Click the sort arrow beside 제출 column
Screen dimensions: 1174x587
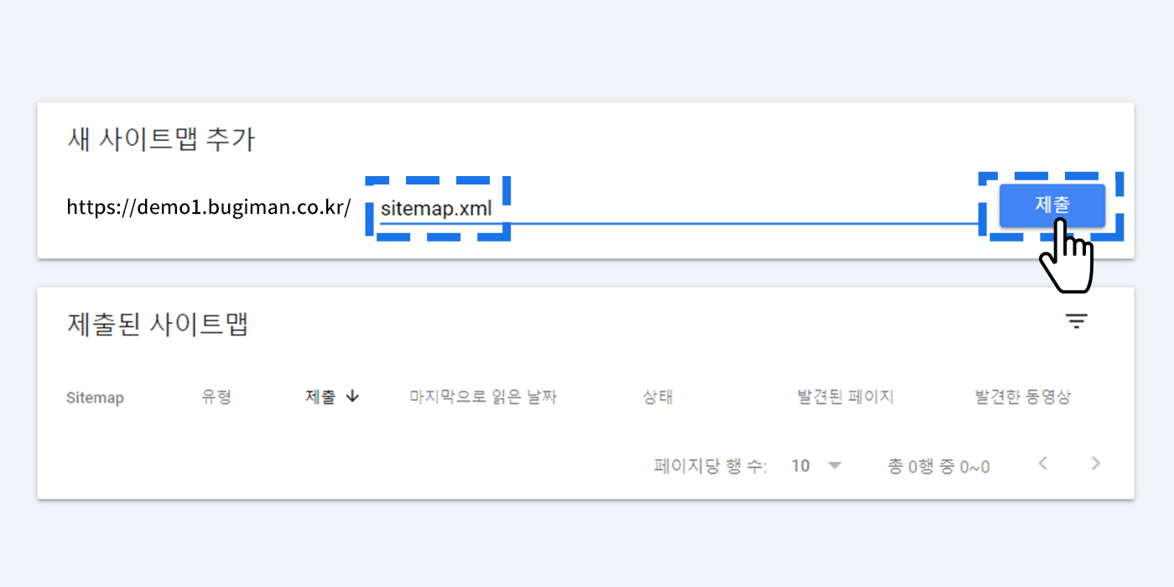coord(352,397)
